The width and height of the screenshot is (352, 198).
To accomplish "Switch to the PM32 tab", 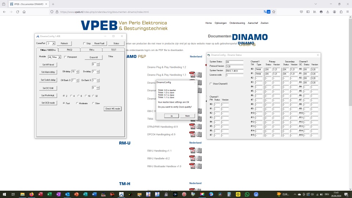I will 69,49.
